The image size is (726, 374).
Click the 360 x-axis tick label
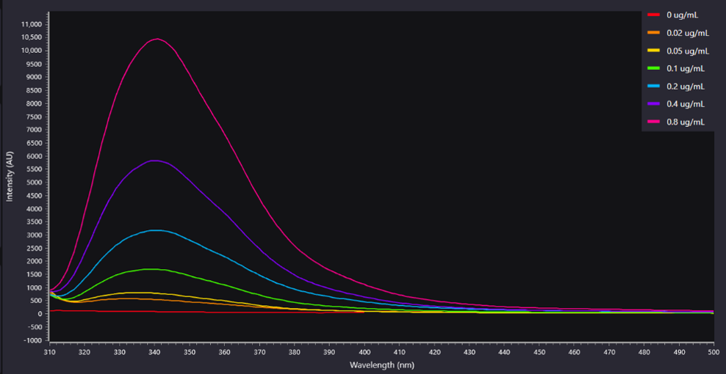click(223, 352)
